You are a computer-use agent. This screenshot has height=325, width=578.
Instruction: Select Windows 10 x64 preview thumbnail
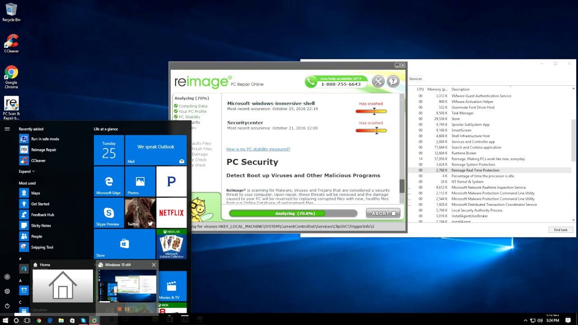[127, 286]
